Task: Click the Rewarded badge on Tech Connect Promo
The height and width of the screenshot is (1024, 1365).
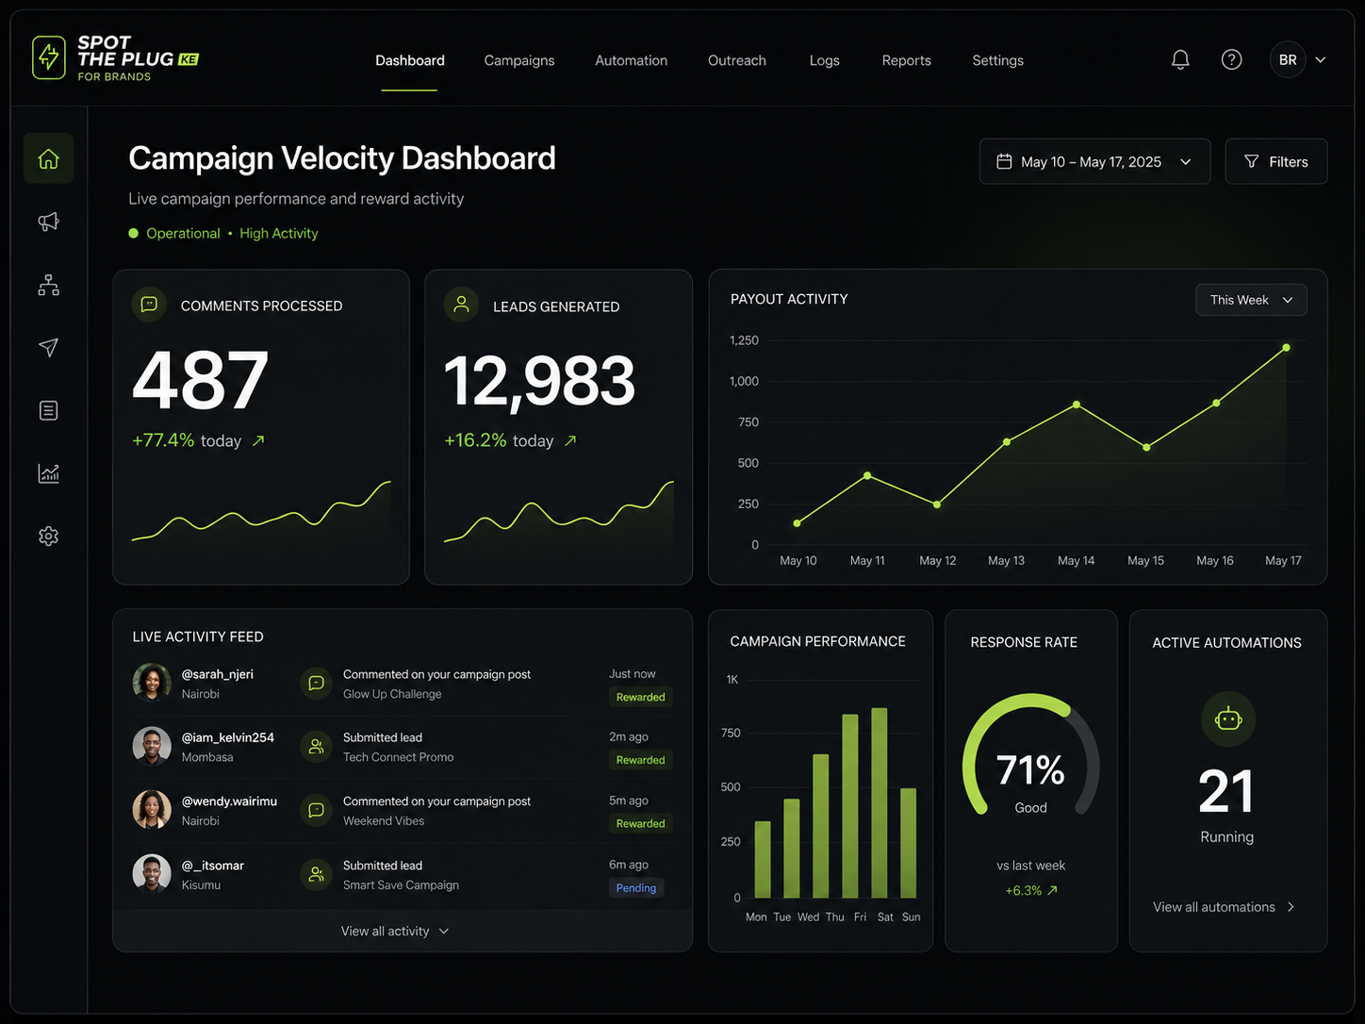Action: (x=641, y=760)
